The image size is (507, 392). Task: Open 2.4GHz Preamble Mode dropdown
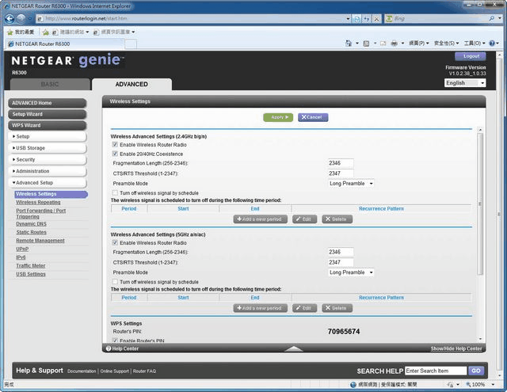(351, 183)
